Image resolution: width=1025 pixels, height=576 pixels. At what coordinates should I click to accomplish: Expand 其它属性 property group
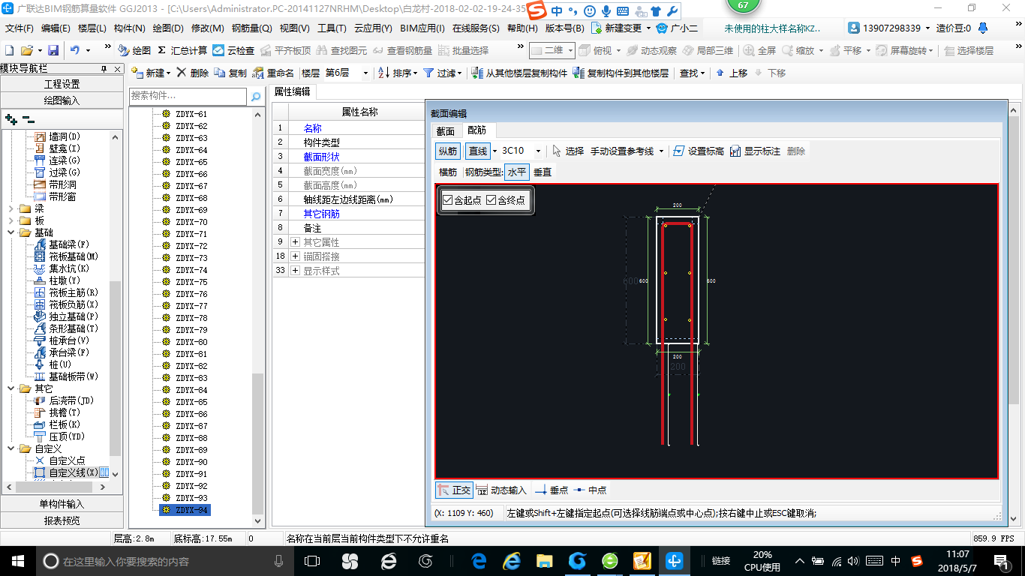click(x=295, y=242)
